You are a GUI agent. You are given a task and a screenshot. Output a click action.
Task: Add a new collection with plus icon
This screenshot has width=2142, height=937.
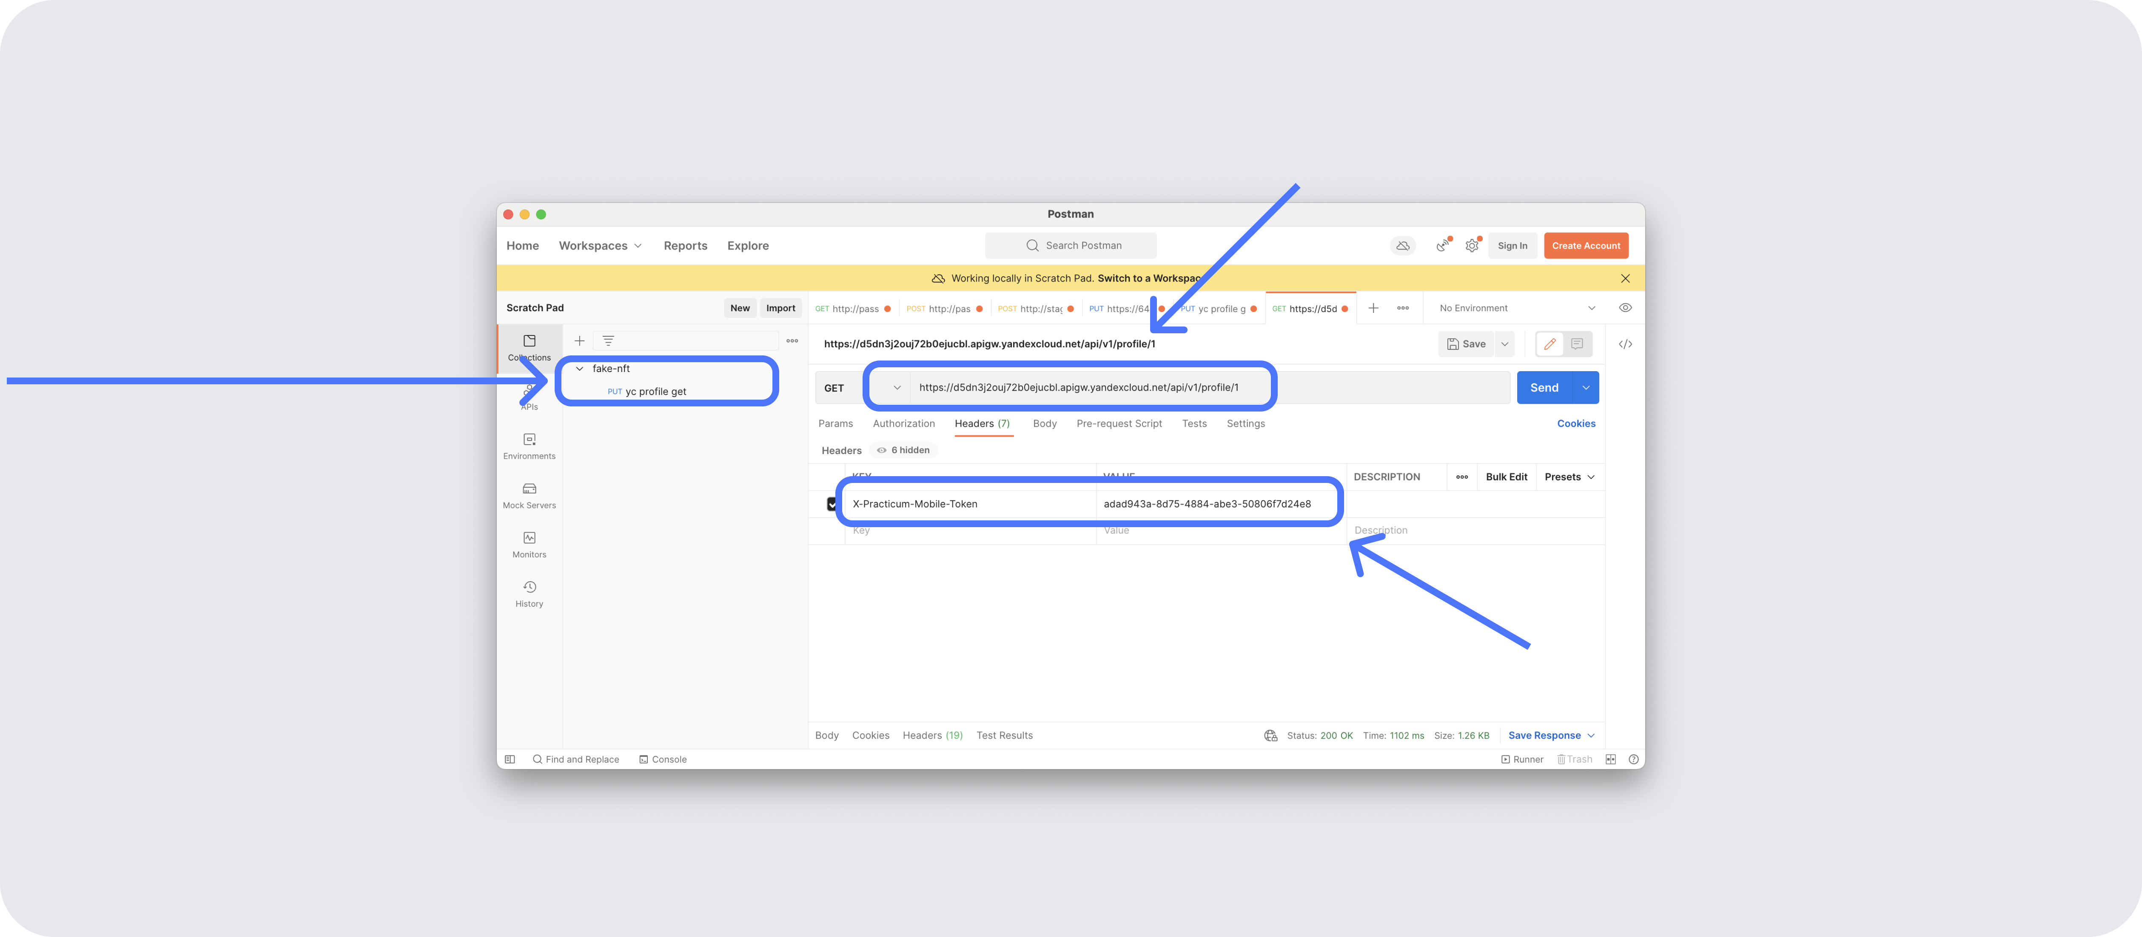(580, 341)
